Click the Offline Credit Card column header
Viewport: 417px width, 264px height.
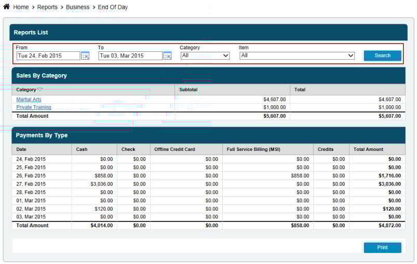click(x=174, y=149)
